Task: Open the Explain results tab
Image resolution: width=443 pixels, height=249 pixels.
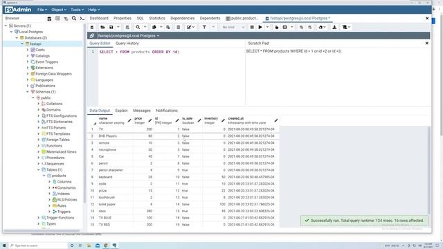Action: click(122, 111)
